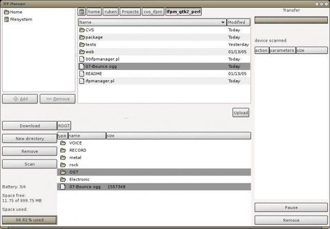Click the Pause transfer button
This screenshot has width=330, height=229.
tap(291, 207)
